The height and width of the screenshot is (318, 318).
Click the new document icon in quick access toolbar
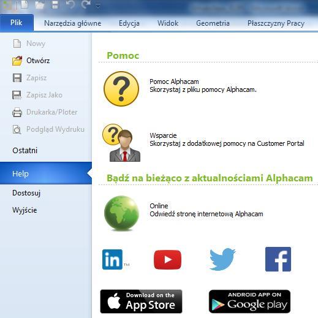(25, 5)
